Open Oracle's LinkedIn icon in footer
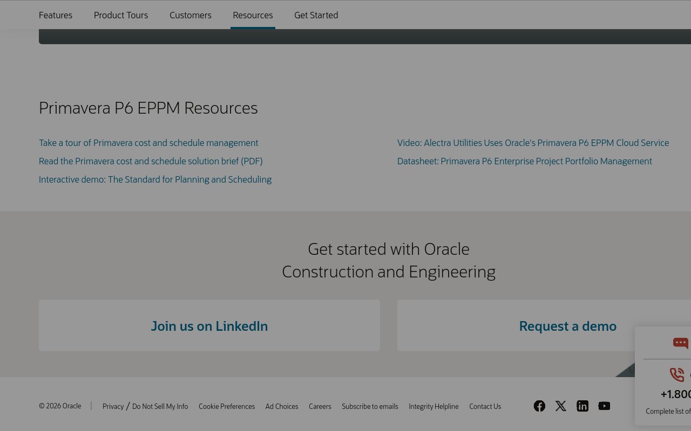The width and height of the screenshot is (691, 431). click(x=582, y=406)
